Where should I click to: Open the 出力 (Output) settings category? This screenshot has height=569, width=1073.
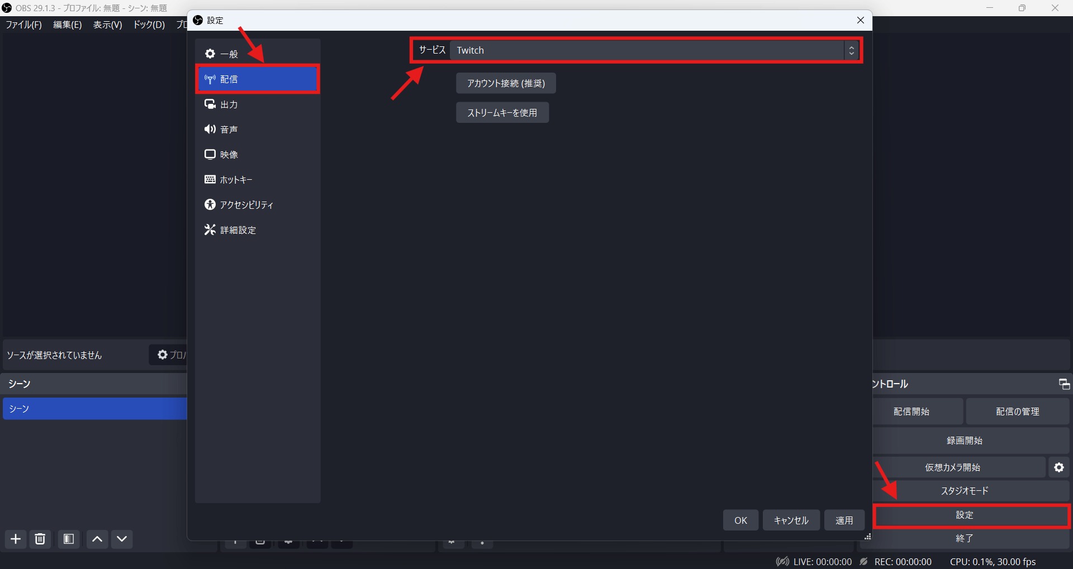tap(257, 104)
